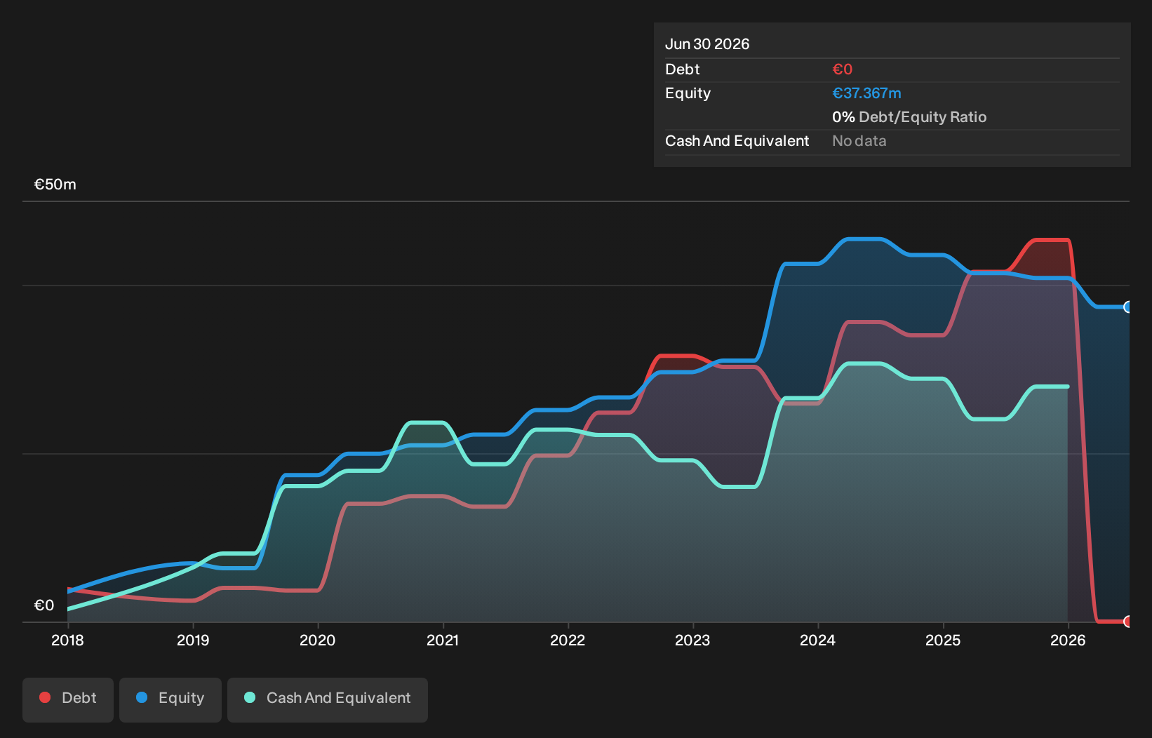The image size is (1152, 738).
Task: Click Cash And Equivalent label in tooltip
Action: [x=737, y=141]
